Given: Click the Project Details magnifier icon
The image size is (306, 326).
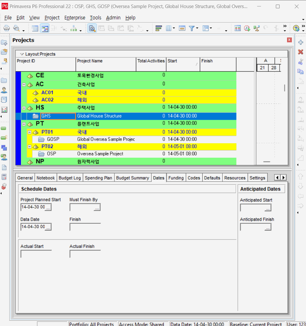Looking at the screenshot, I should click(x=92, y=28).
